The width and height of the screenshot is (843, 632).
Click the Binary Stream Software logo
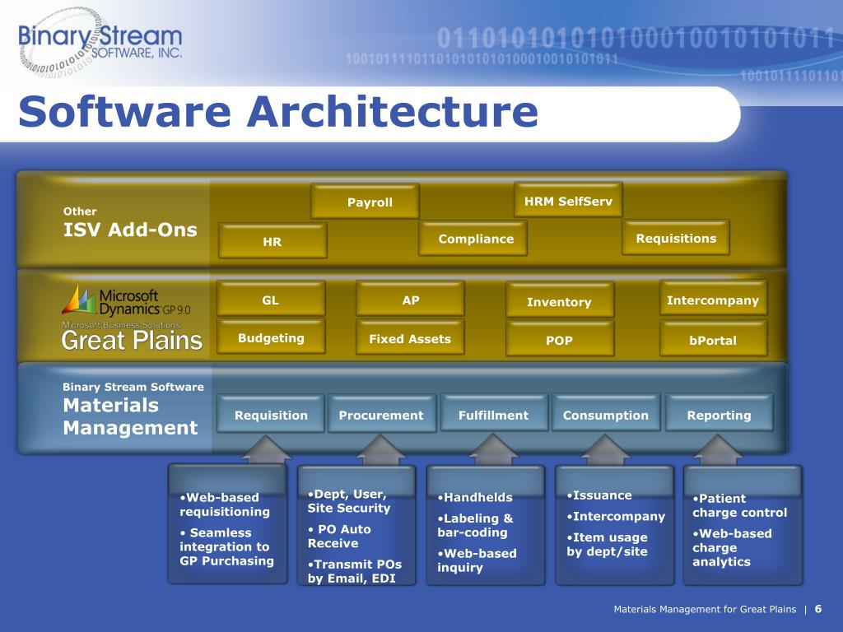99,41
